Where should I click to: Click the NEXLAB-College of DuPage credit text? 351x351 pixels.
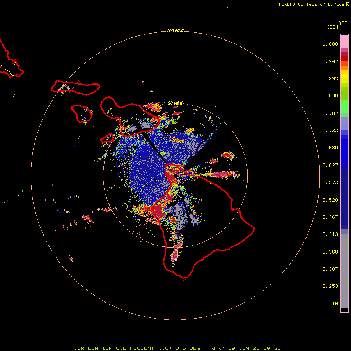[314, 4]
